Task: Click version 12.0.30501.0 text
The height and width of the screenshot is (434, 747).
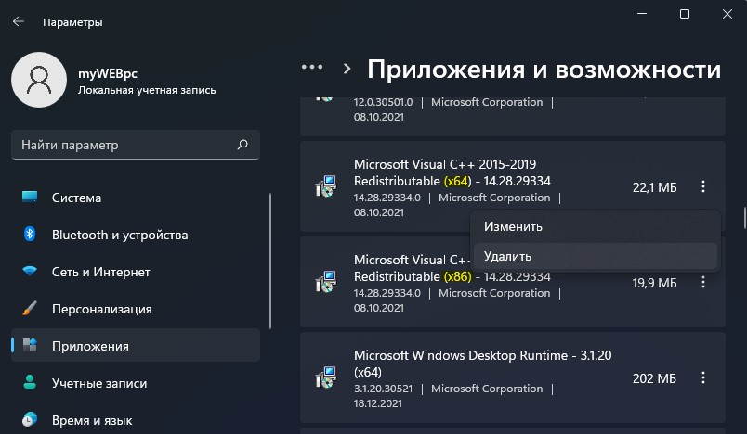Action: click(383, 102)
